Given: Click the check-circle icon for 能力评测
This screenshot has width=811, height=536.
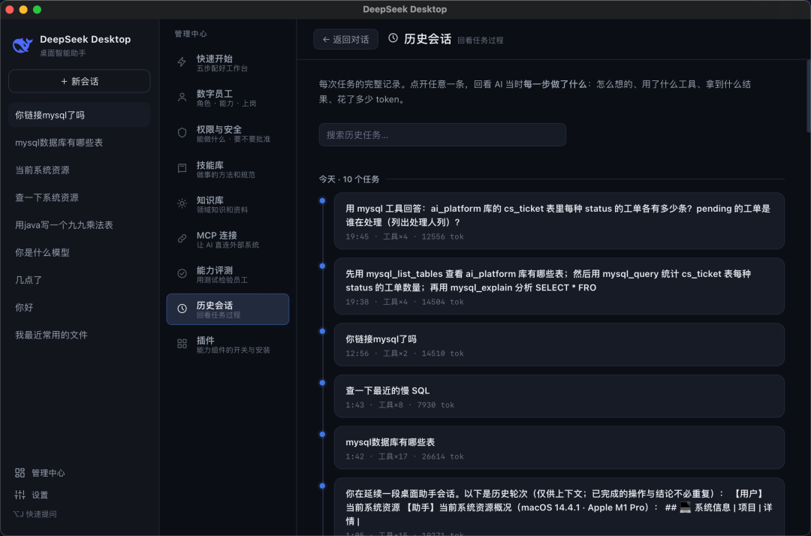Looking at the screenshot, I should 182,274.
